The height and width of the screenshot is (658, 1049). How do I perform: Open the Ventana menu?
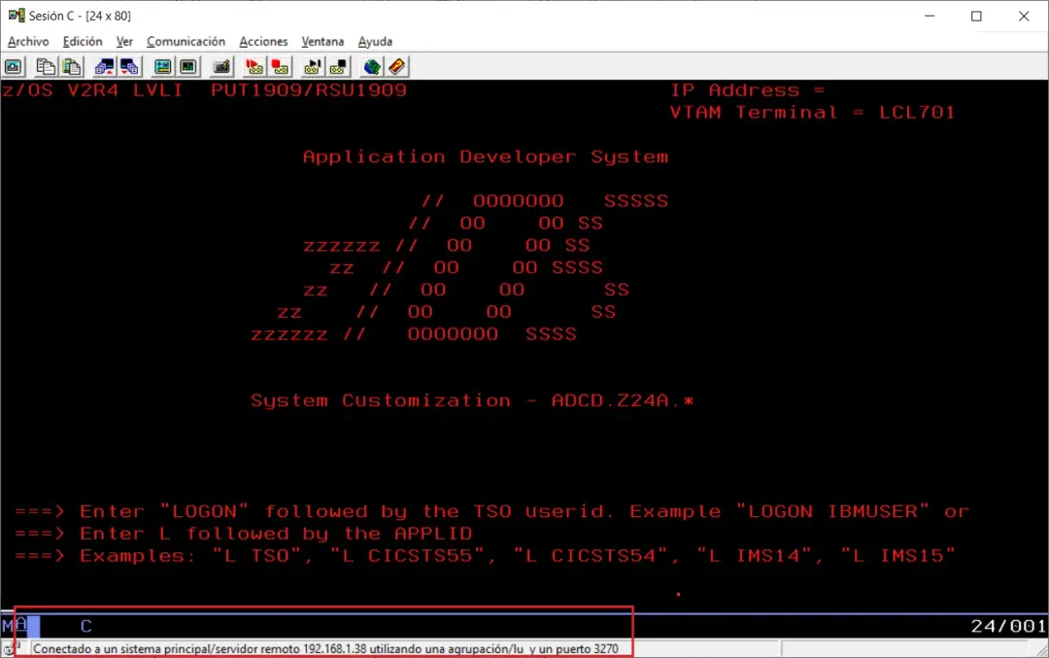(322, 42)
